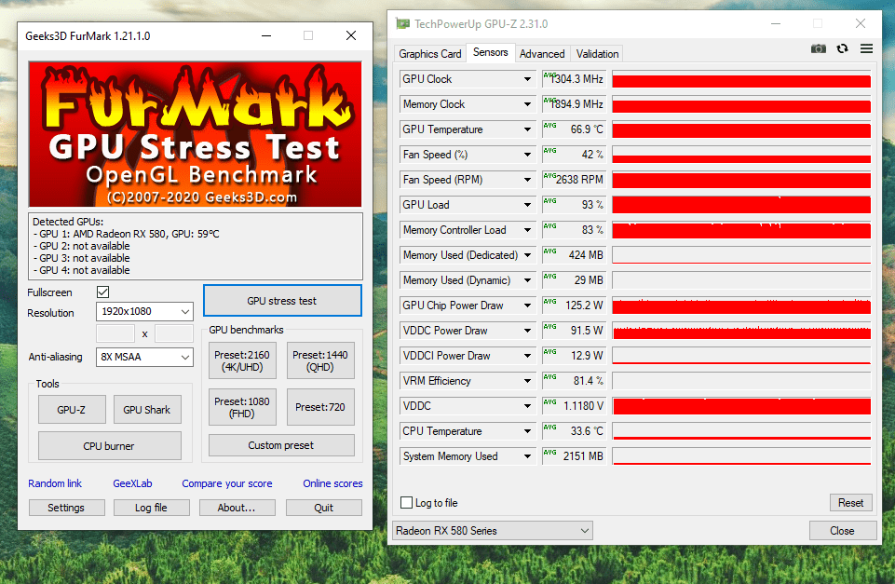Click the Quit button in FurMark
The height and width of the screenshot is (584, 895).
pyautogui.click(x=324, y=508)
